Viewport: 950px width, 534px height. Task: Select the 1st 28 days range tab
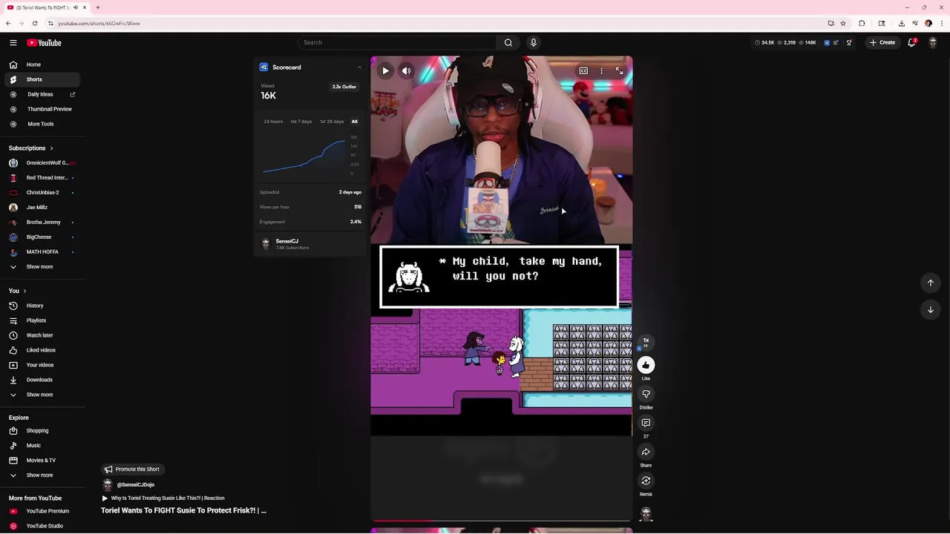[x=332, y=122]
